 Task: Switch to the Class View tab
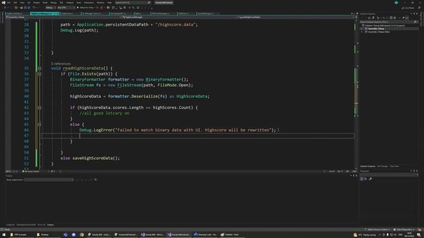tap(394, 166)
